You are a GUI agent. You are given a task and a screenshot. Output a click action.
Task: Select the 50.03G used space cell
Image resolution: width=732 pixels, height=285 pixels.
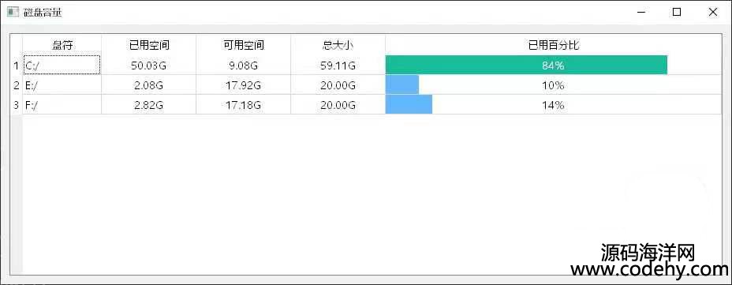(x=149, y=66)
